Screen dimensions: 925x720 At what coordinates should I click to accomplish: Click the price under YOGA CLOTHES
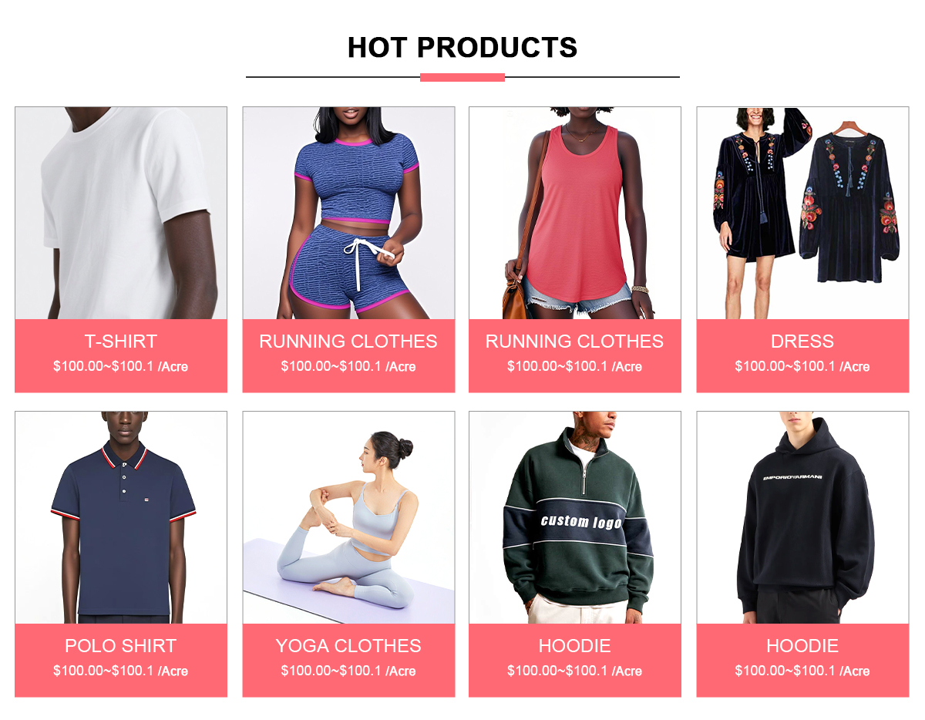[348, 671]
